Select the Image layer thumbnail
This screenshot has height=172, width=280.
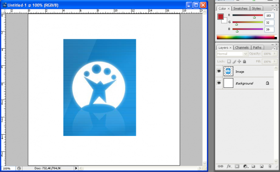coord(228,72)
